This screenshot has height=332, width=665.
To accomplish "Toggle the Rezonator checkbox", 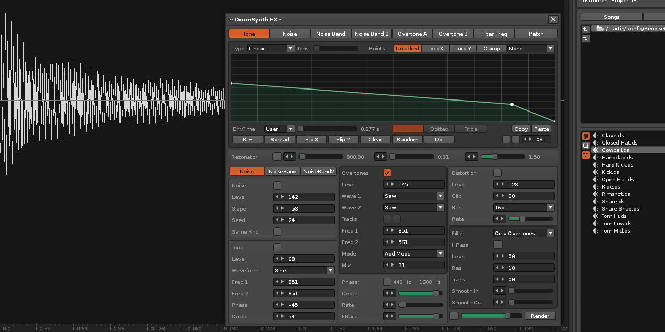I will tap(277, 157).
